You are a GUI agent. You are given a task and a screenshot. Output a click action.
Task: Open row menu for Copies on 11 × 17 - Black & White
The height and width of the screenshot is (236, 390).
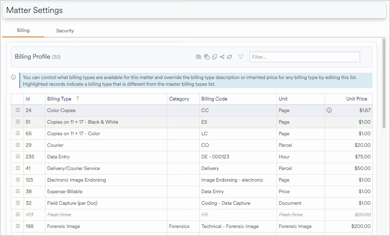click(18, 122)
